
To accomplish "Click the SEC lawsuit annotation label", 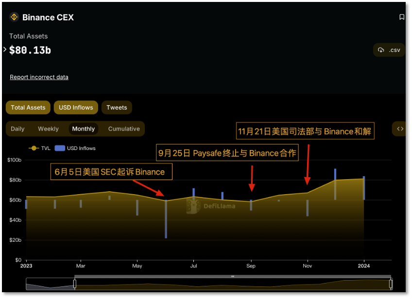I will click(x=111, y=171).
